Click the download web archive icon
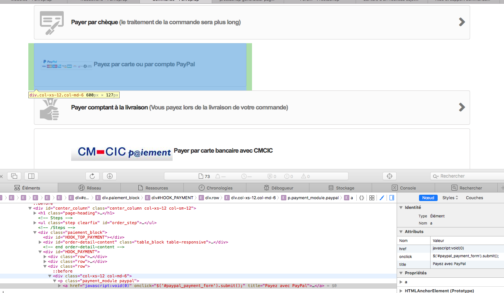Image resolution: width=504 pixels, height=293 pixels. pos(110,176)
